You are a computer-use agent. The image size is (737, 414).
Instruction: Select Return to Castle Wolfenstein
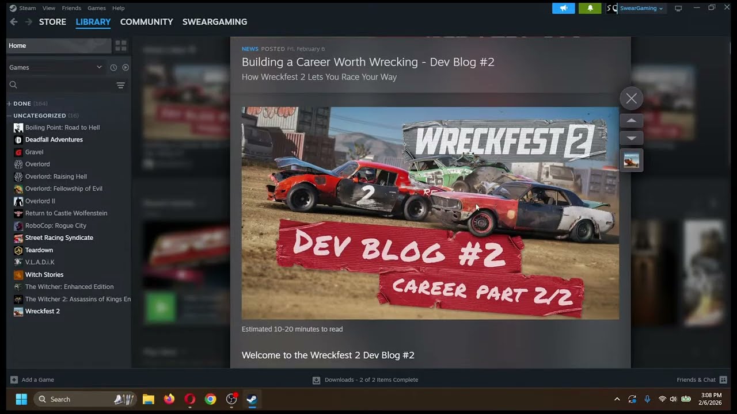[66, 213]
